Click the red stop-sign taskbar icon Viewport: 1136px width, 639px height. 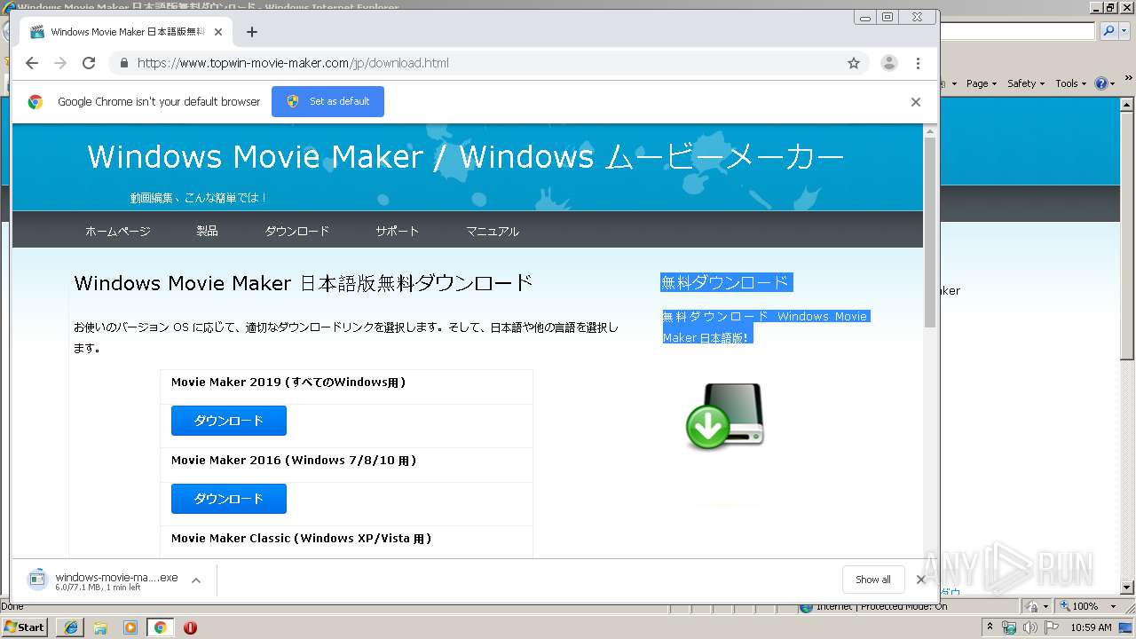(190, 627)
